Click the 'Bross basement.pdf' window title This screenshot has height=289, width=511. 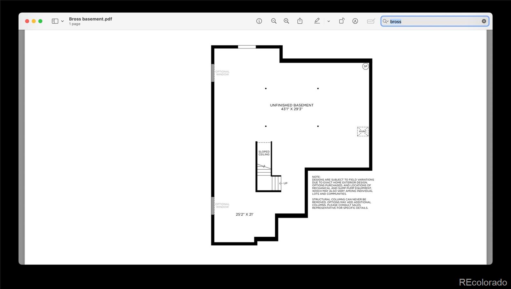tap(90, 19)
